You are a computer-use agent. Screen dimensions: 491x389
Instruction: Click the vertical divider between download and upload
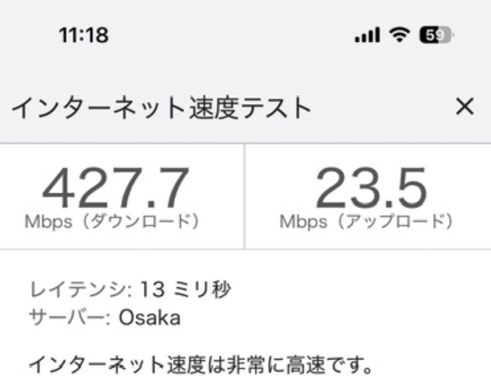[x=245, y=196]
